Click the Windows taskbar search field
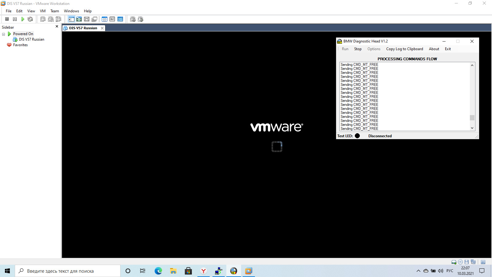Viewport: 492px width, 277px height. [68, 271]
